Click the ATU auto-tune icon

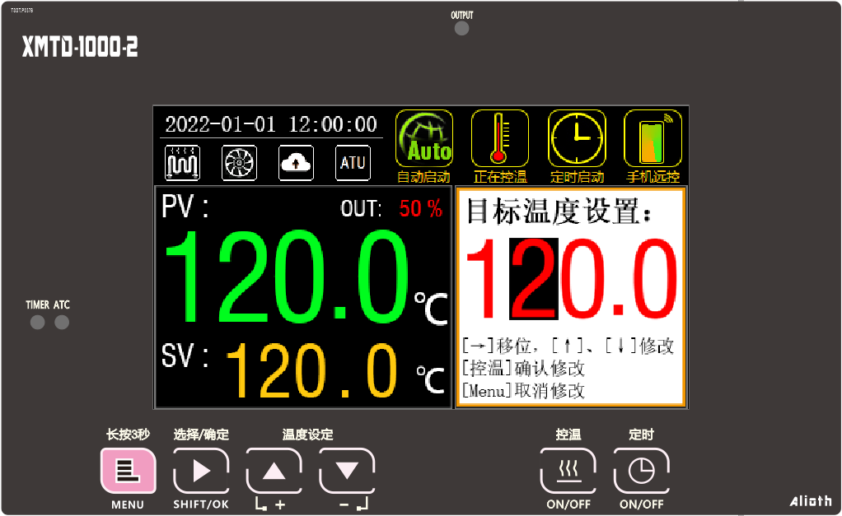(353, 162)
